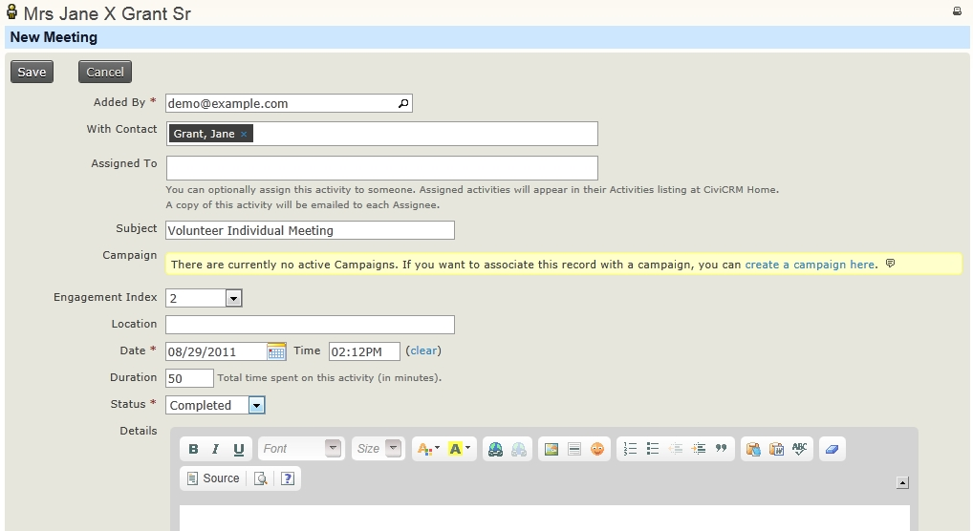Open the calendar date picker icon
This screenshot has height=531, width=973.
[276, 351]
